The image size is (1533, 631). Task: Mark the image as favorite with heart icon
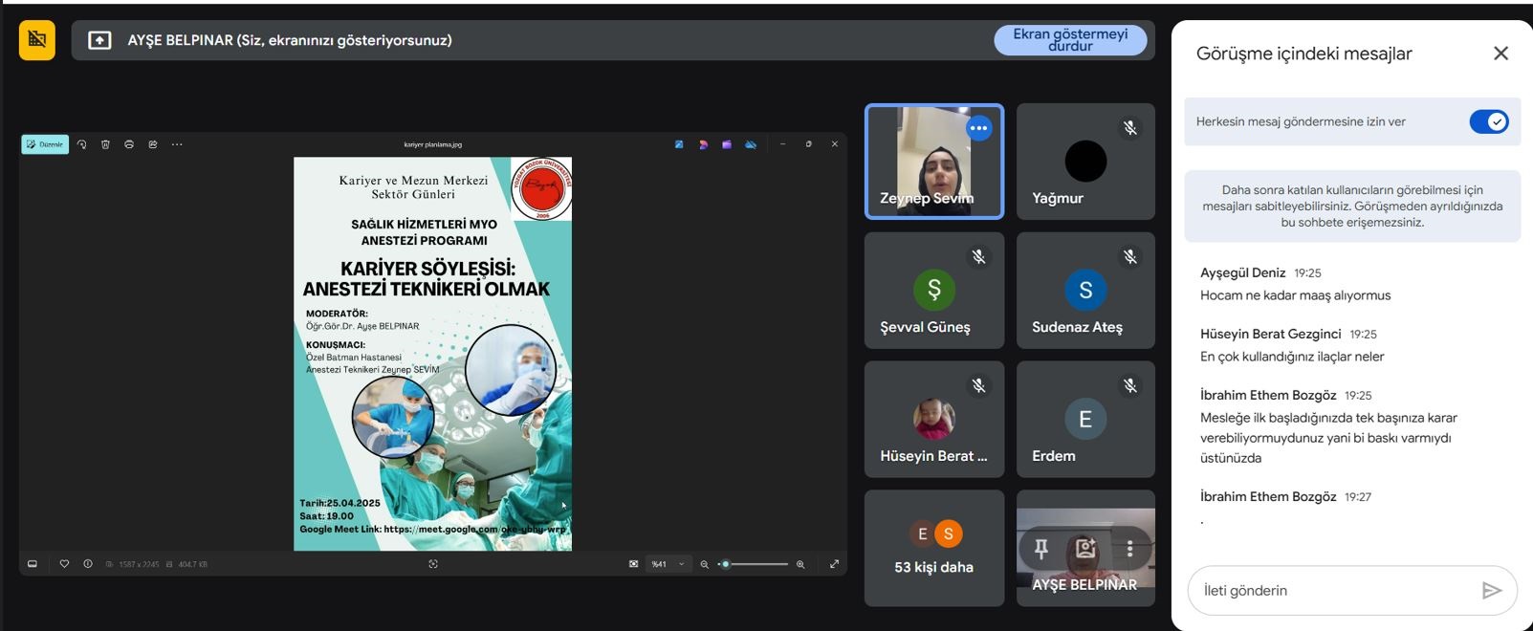point(64,564)
